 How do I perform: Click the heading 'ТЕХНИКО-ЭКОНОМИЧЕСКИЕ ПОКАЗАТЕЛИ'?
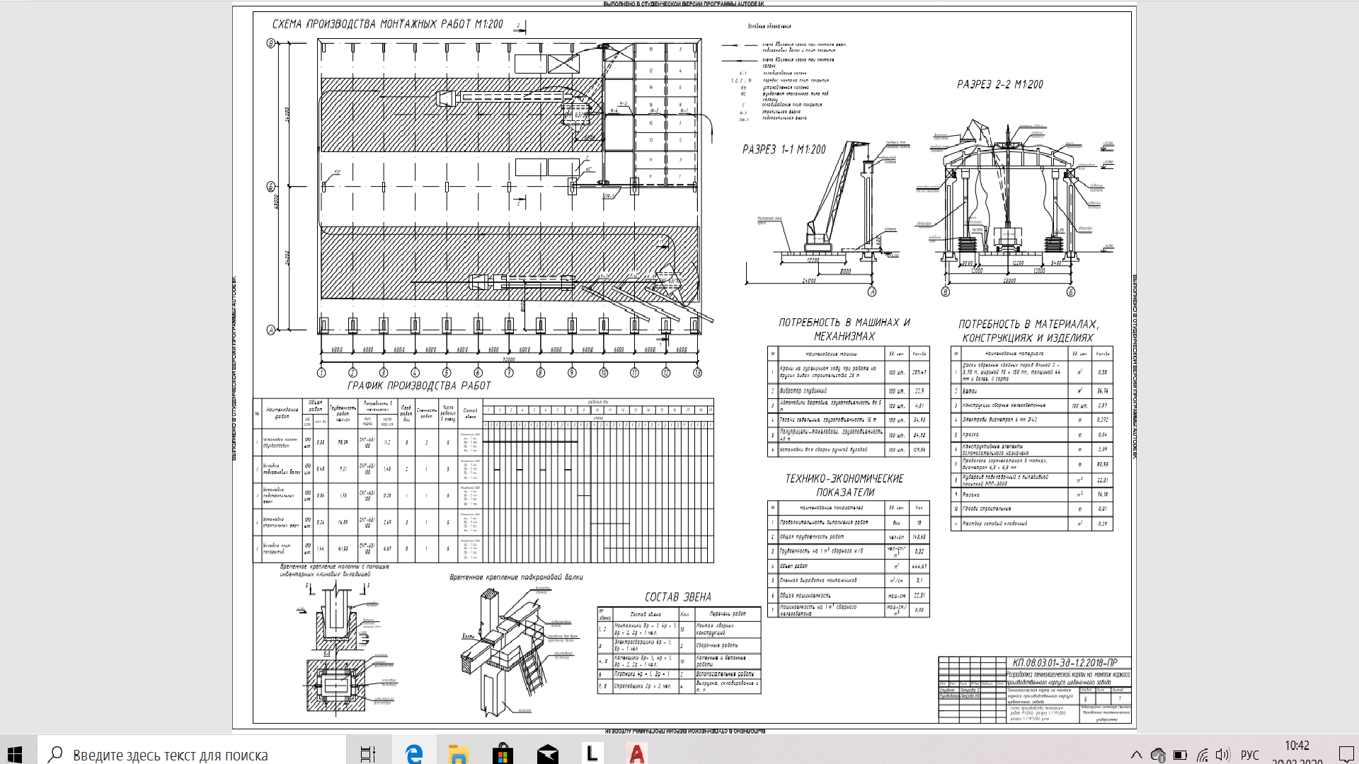[844, 485]
